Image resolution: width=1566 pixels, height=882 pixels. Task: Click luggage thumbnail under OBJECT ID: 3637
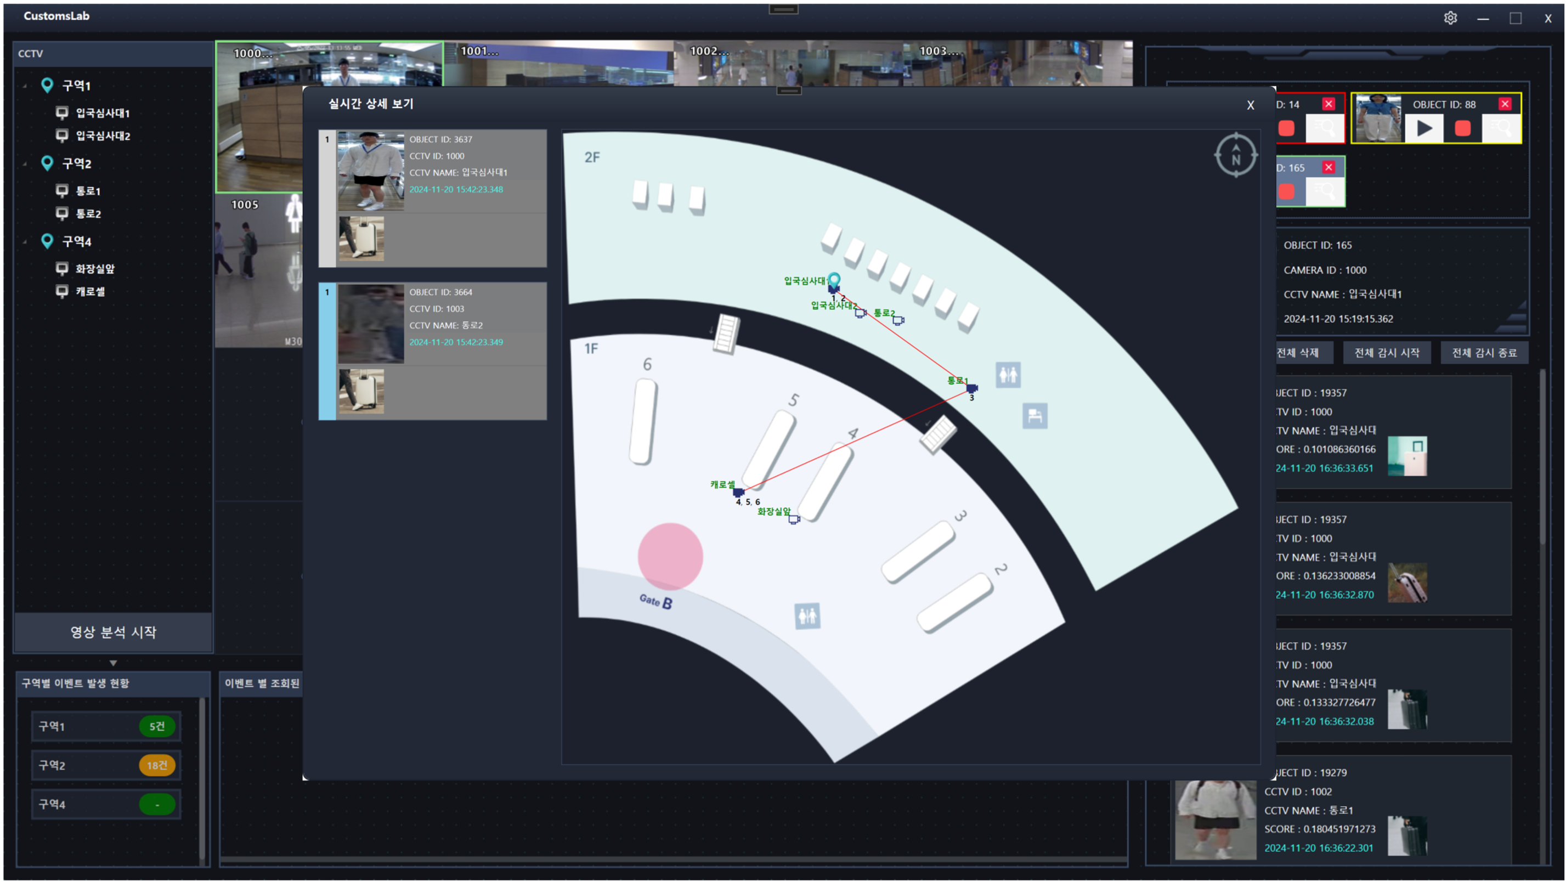coord(361,239)
